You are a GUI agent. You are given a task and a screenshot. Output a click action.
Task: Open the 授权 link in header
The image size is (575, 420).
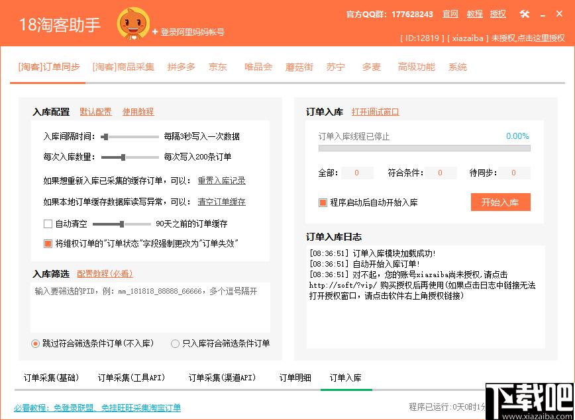[498, 15]
